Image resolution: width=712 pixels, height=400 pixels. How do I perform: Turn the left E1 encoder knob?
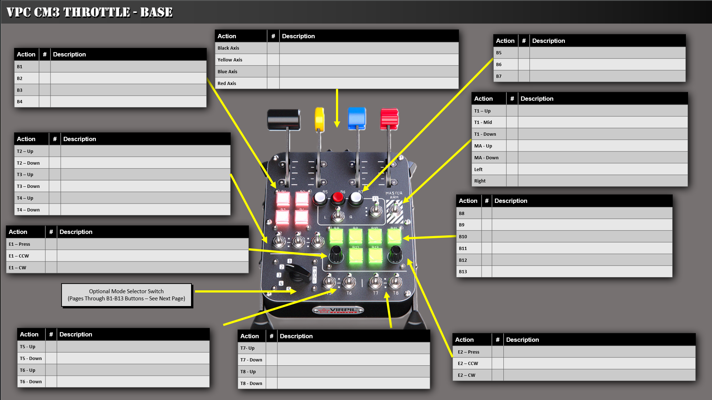click(x=336, y=254)
